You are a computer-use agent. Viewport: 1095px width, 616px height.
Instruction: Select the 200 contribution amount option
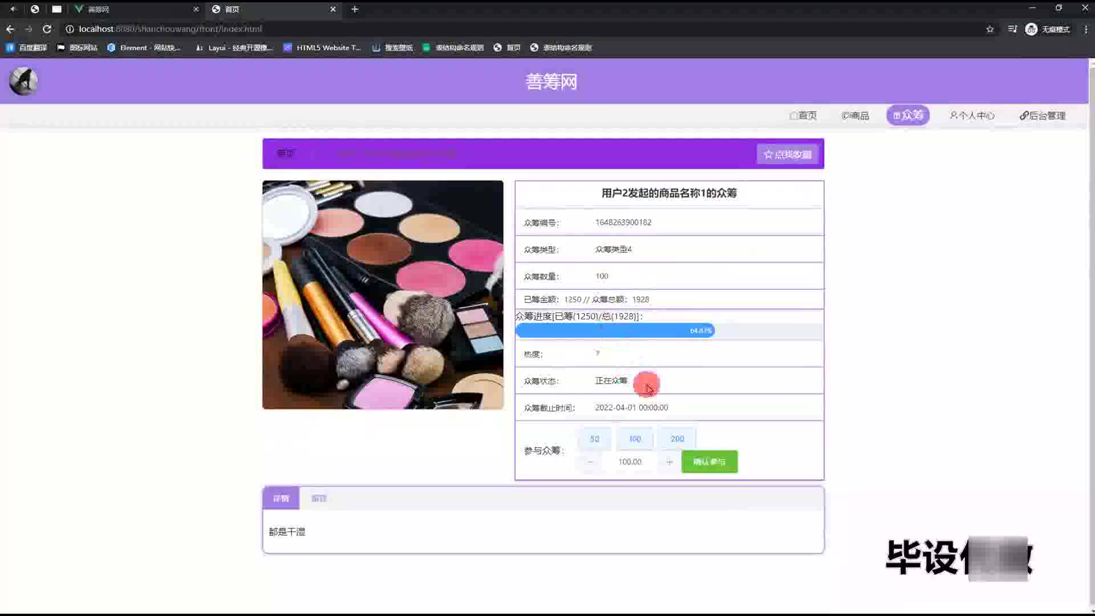677,439
